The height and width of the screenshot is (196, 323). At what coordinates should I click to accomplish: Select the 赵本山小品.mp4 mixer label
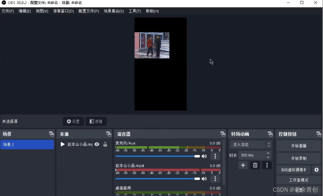tap(130, 165)
